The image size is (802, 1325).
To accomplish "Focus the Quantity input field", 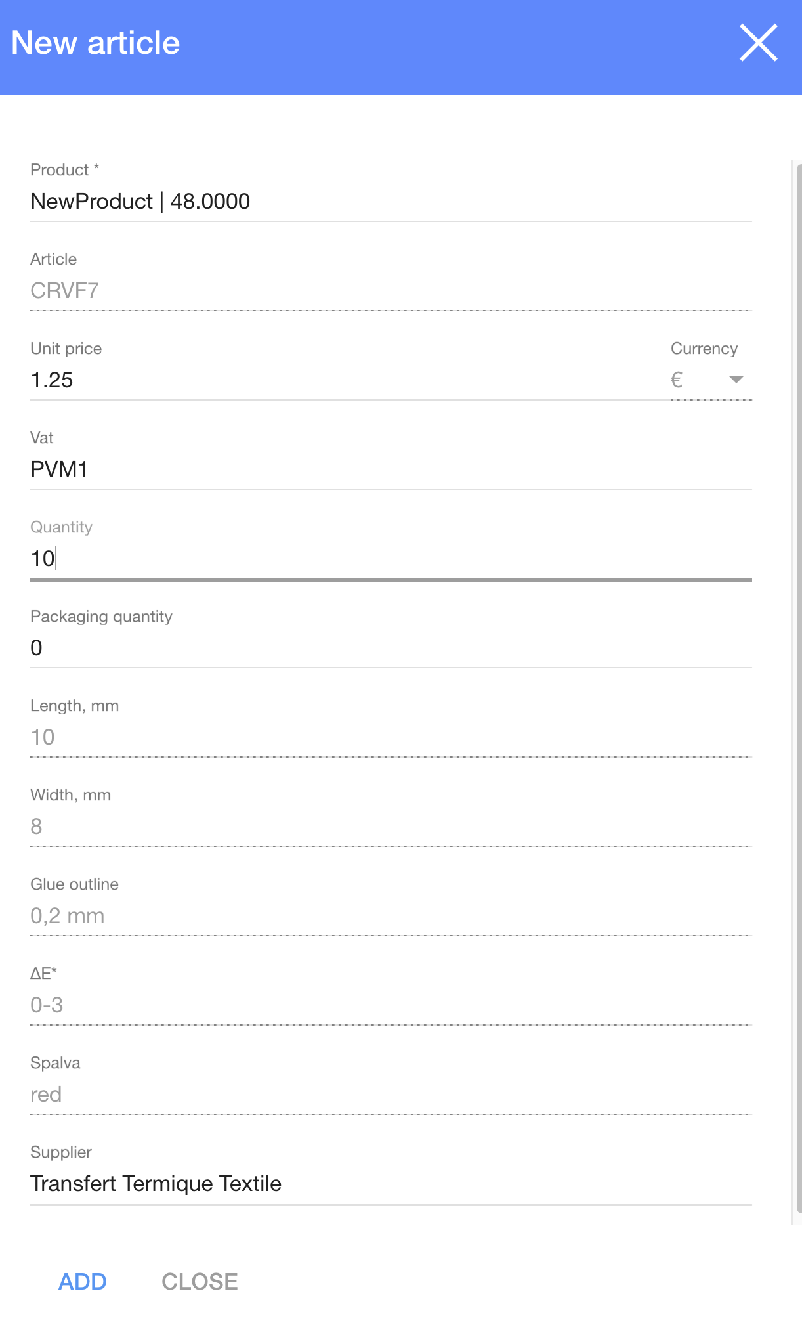I will (x=390, y=559).
